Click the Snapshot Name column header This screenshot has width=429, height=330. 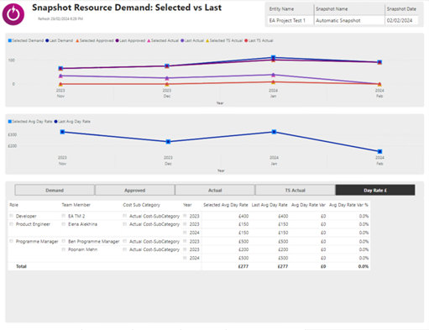click(332, 9)
